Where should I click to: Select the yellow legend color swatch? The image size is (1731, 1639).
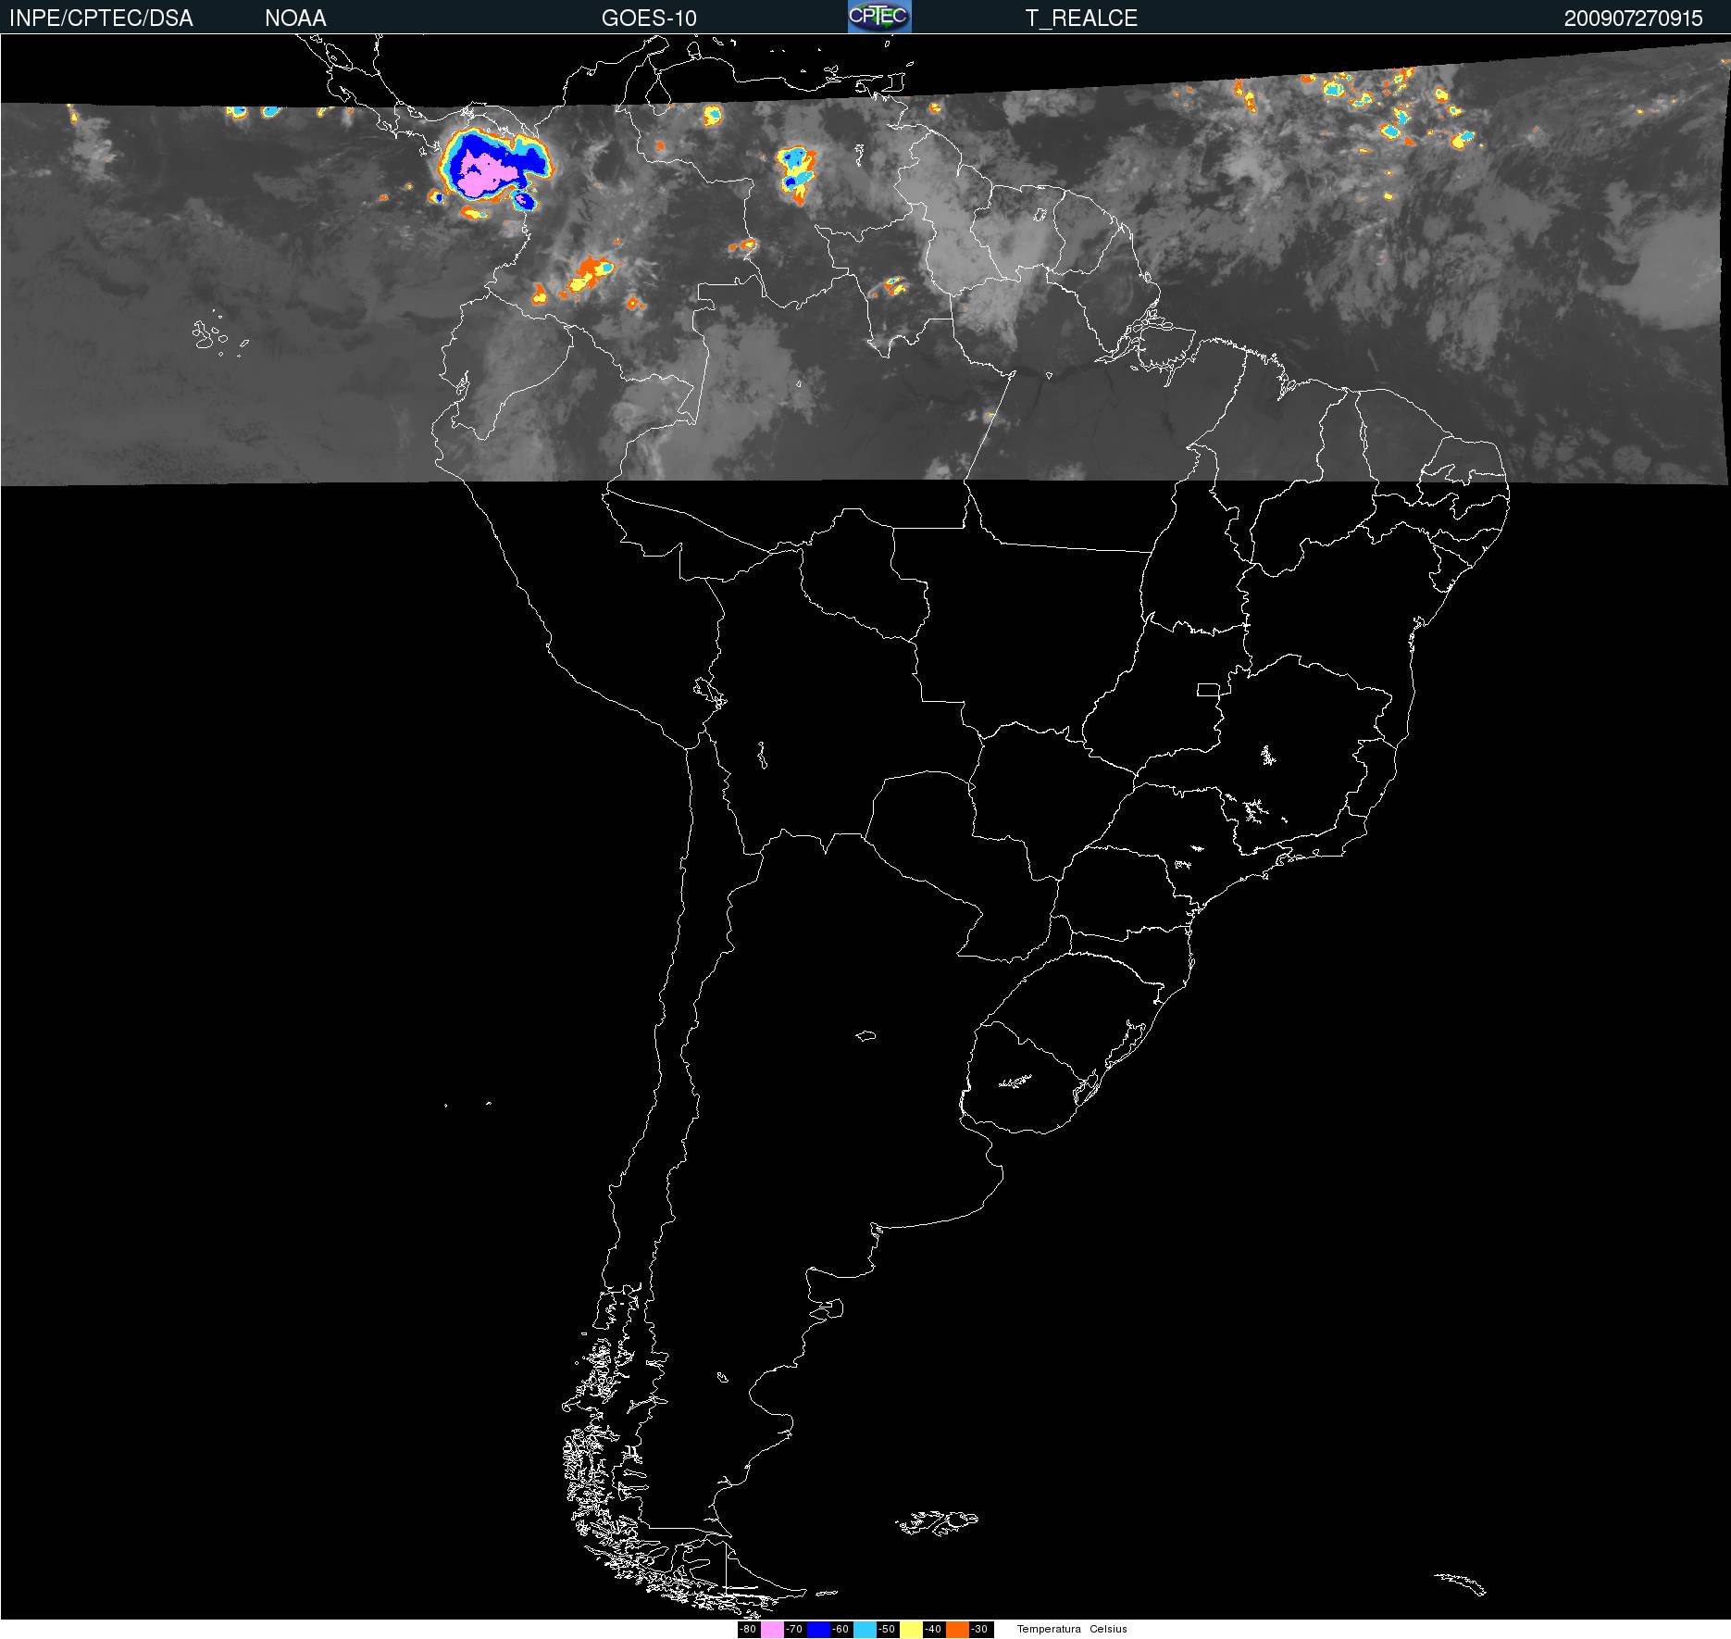click(x=911, y=1629)
